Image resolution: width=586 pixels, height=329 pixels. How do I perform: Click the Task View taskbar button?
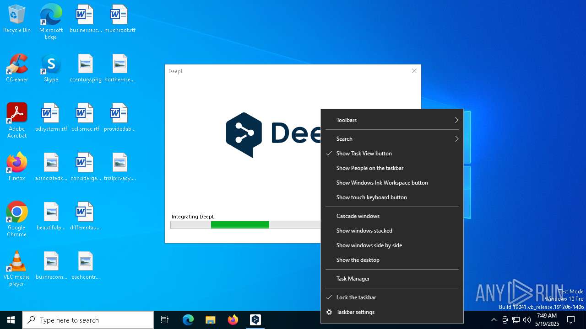pos(165,320)
